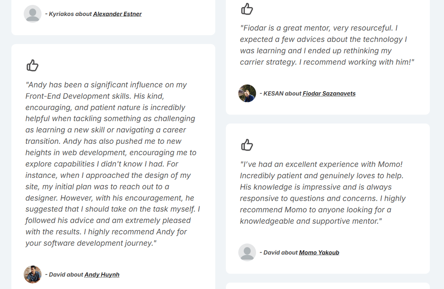Follow the Momo Yakoub link
This screenshot has height=289, width=444.
[319, 253]
